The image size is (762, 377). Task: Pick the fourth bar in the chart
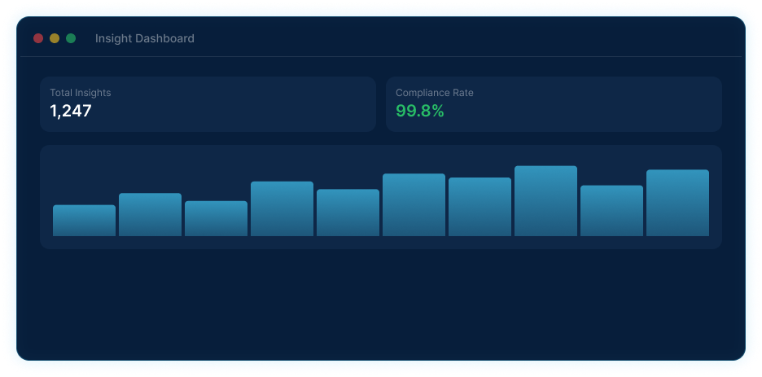(282, 209)
